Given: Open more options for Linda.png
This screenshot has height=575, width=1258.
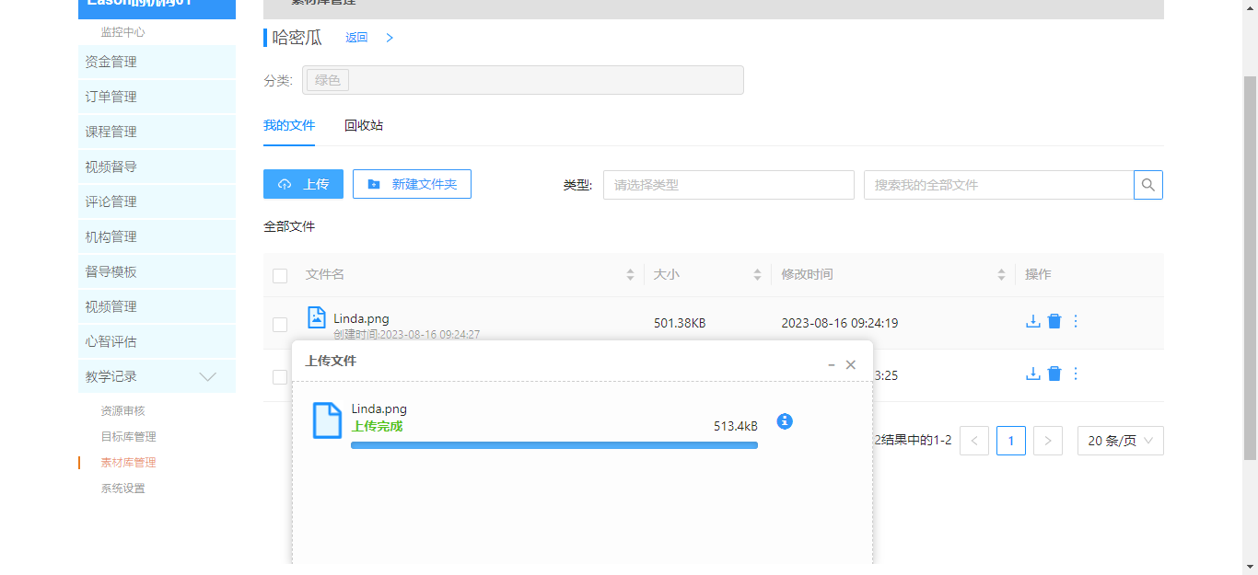Looking at the screenshot, I should click(1076, 321).
